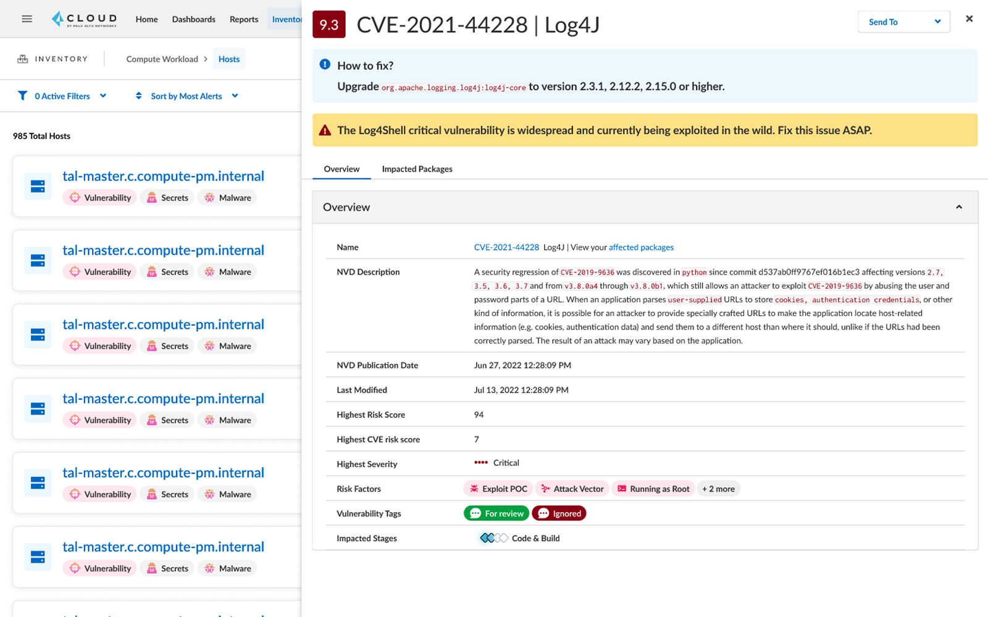Viewport: 988px width, 617px height.
Task: Open the CVE-2021-44228 name link
Action: tap(506, 247)
